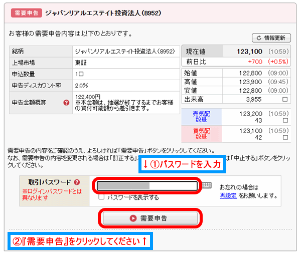Click the small square icon in 売気配数量 row
This screenshot has width=301, height=259.
[285, 120]
